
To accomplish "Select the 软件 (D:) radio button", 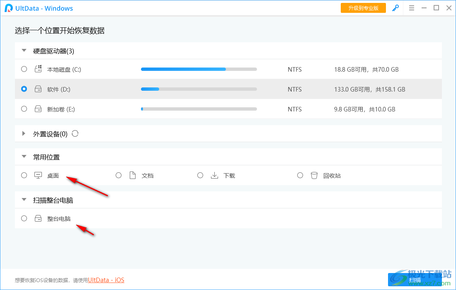I will point(24,89).
